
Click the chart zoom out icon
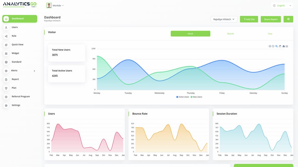point(273,46)
